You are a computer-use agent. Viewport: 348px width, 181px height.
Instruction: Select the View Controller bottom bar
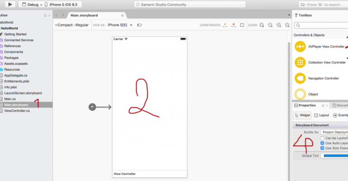(150, 174)
